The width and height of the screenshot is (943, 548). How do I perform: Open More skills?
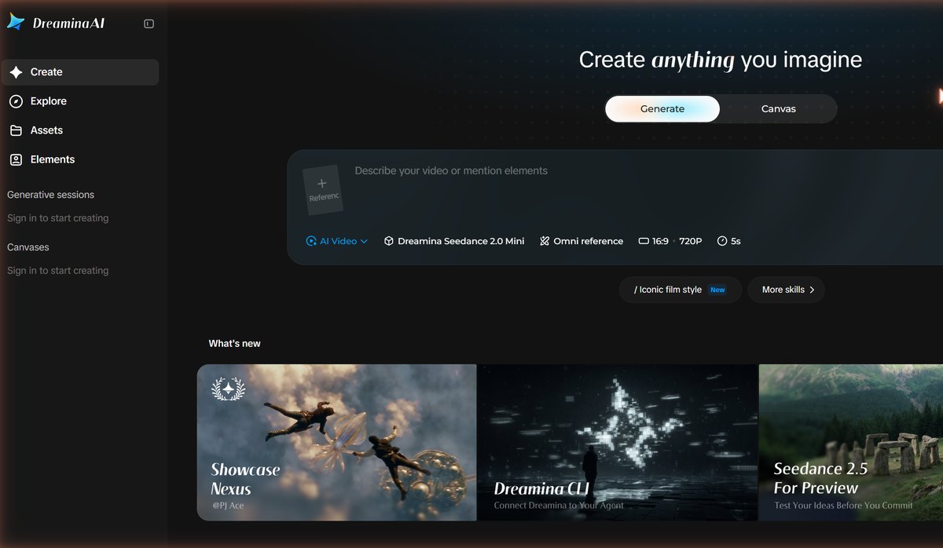click(787, 290)
